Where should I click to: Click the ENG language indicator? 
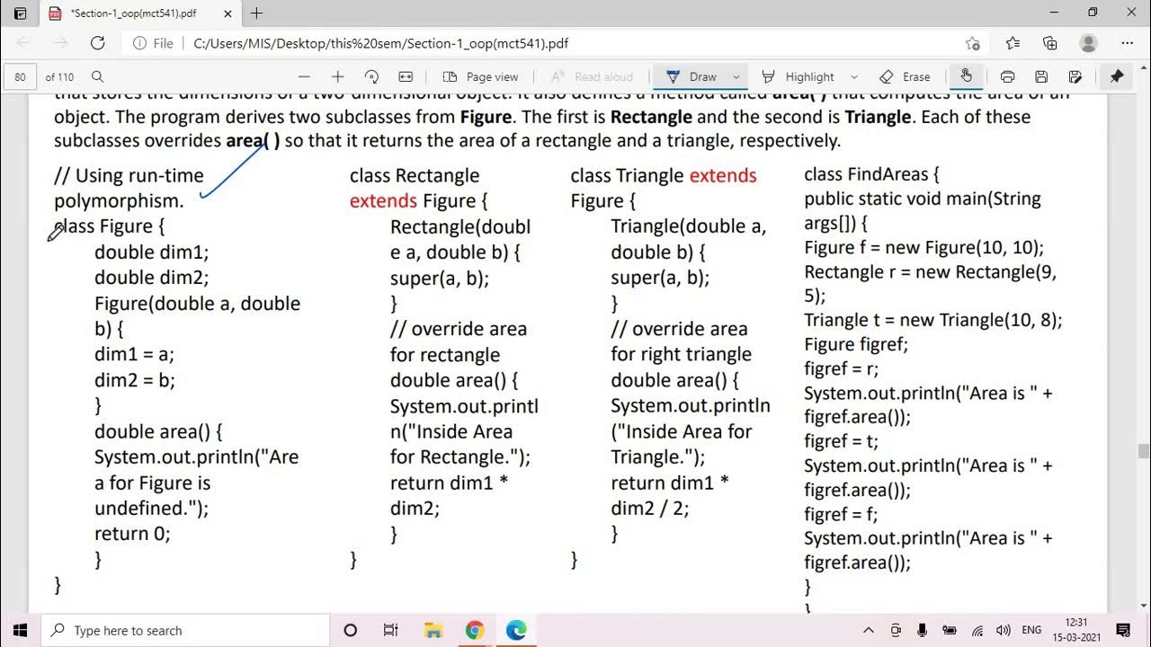click(1032, 630)
